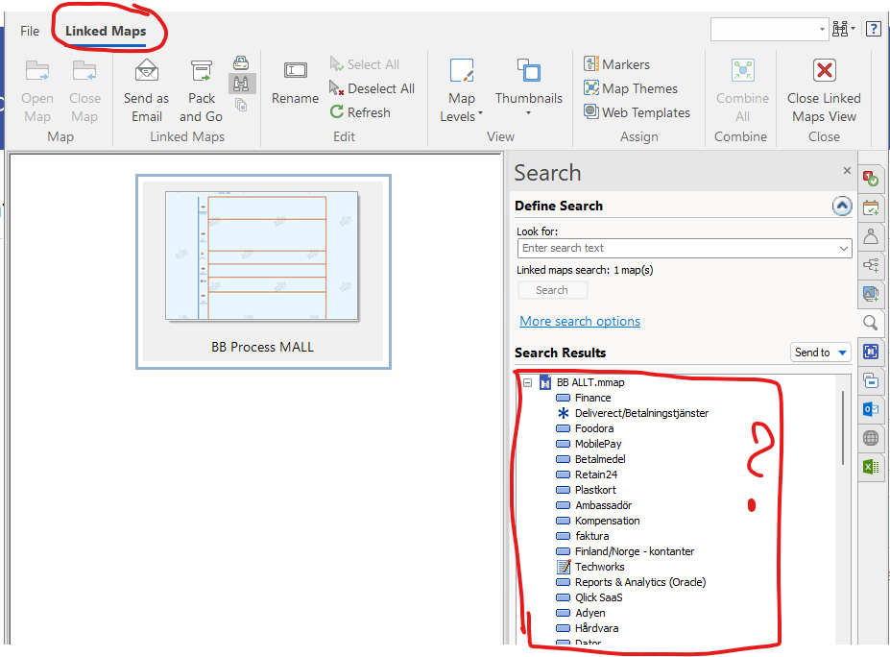Screen dimensions: 890x657
Task: Select the Foodora search result
Action: (594, 428)
